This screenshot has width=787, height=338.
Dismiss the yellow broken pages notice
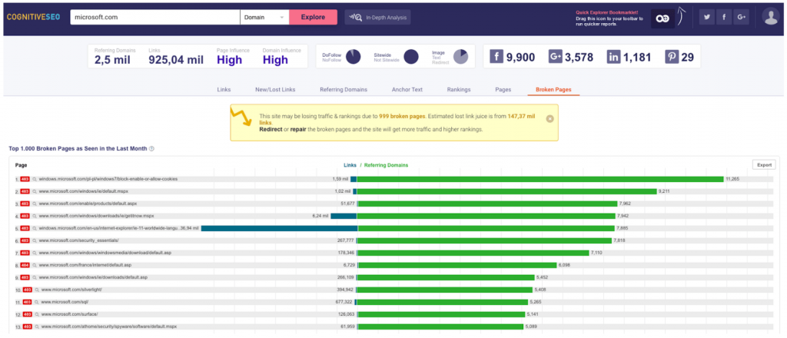tap(550, 119)
